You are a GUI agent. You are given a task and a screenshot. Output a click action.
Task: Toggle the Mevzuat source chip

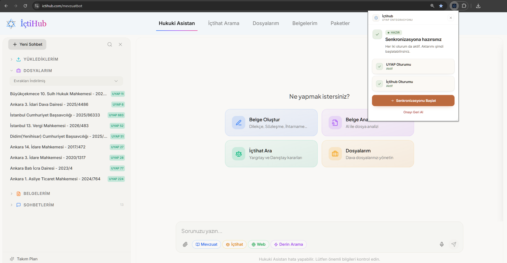[206, 244]
